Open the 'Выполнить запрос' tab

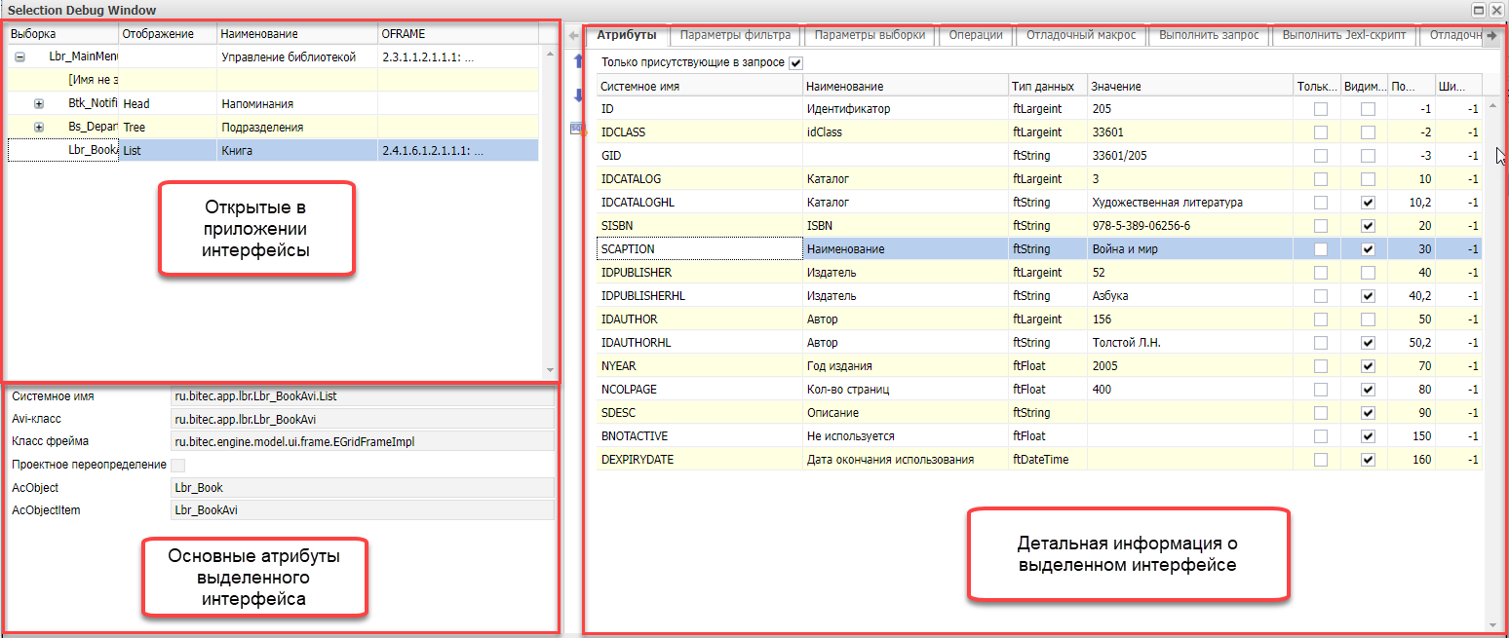[x=1209, y=35]
